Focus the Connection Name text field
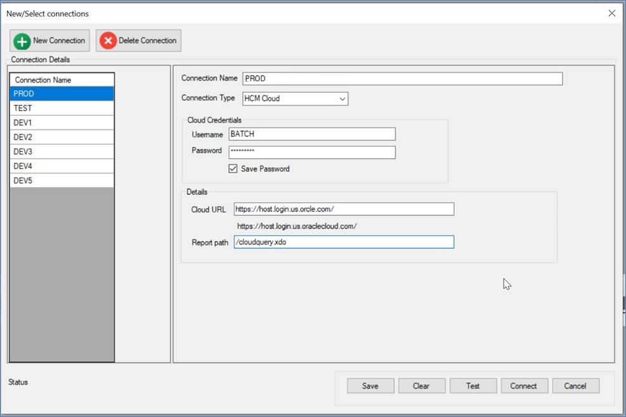 402,79
